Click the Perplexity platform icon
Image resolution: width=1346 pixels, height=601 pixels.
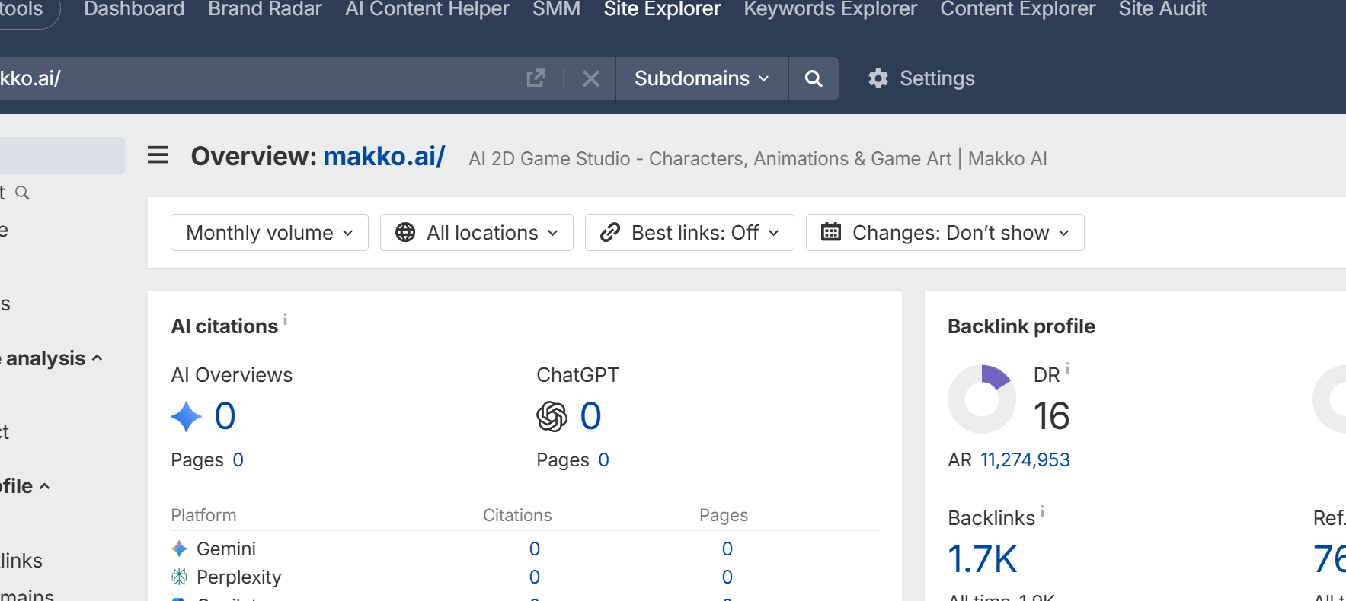(179, 577)
